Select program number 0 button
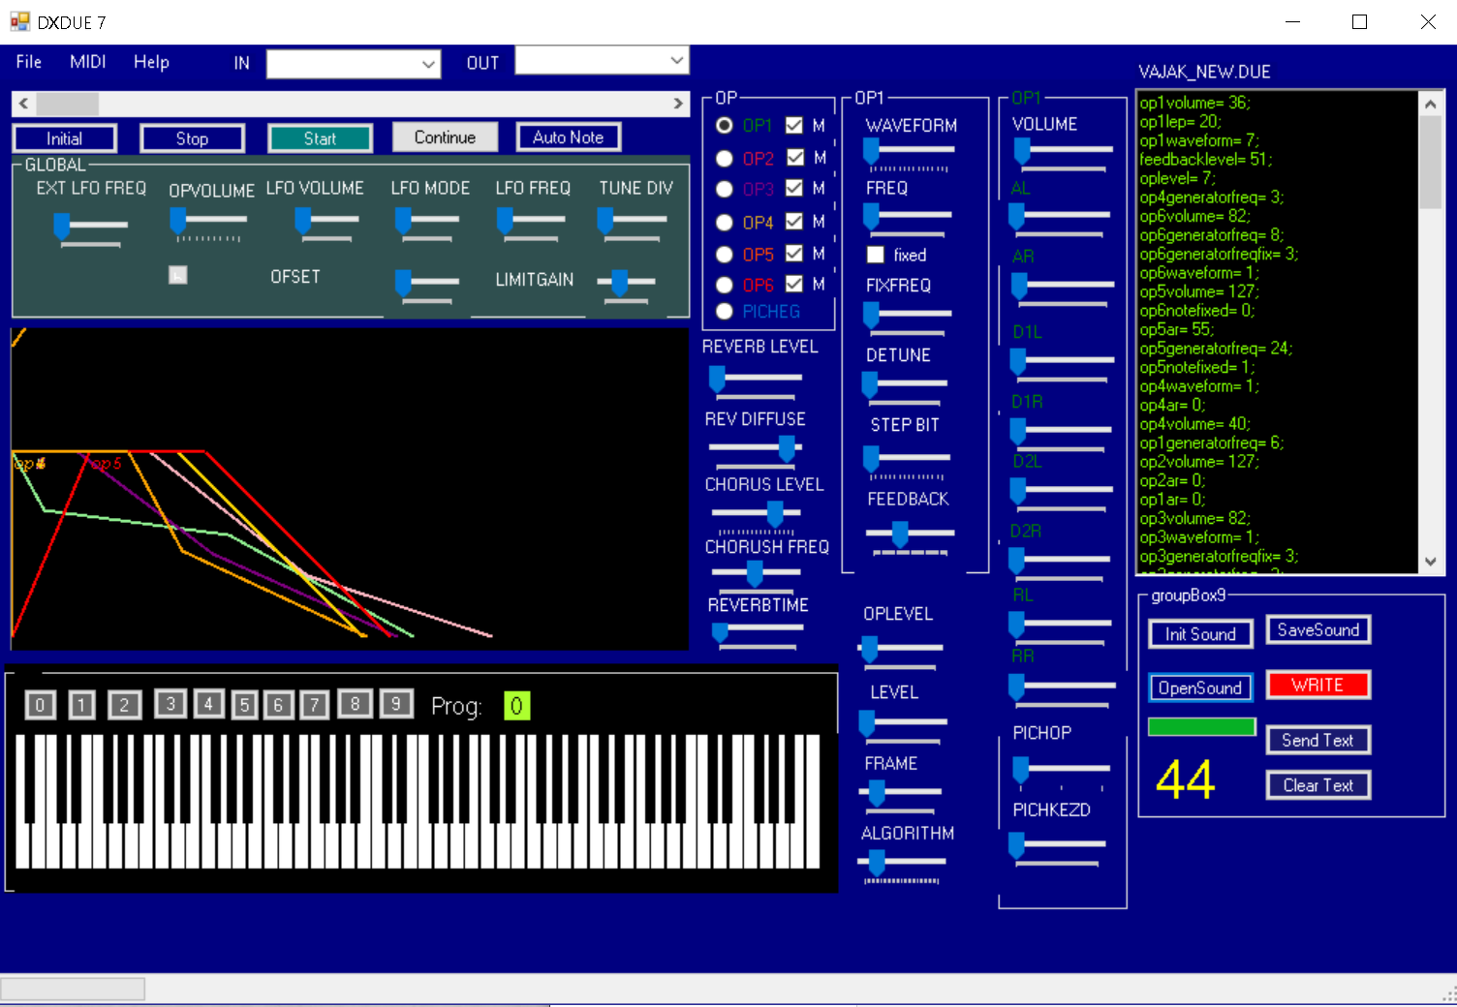 pos(40,705)
